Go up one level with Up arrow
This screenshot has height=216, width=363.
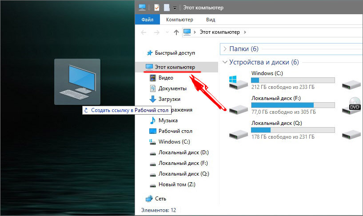[x=176, y=32]
